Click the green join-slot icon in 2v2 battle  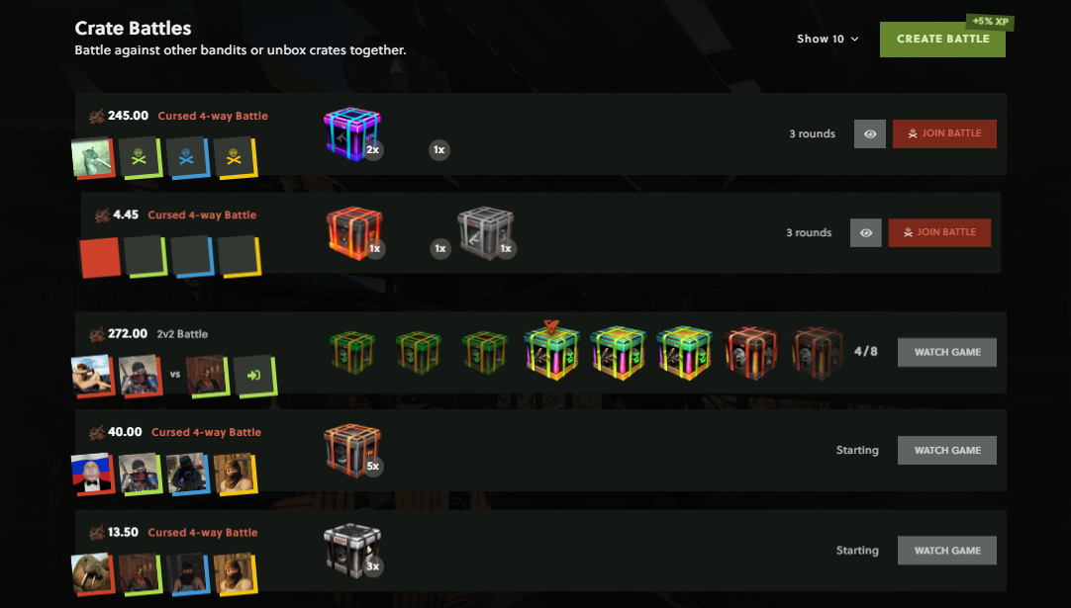pyautogui.click(x=254, y=376)
